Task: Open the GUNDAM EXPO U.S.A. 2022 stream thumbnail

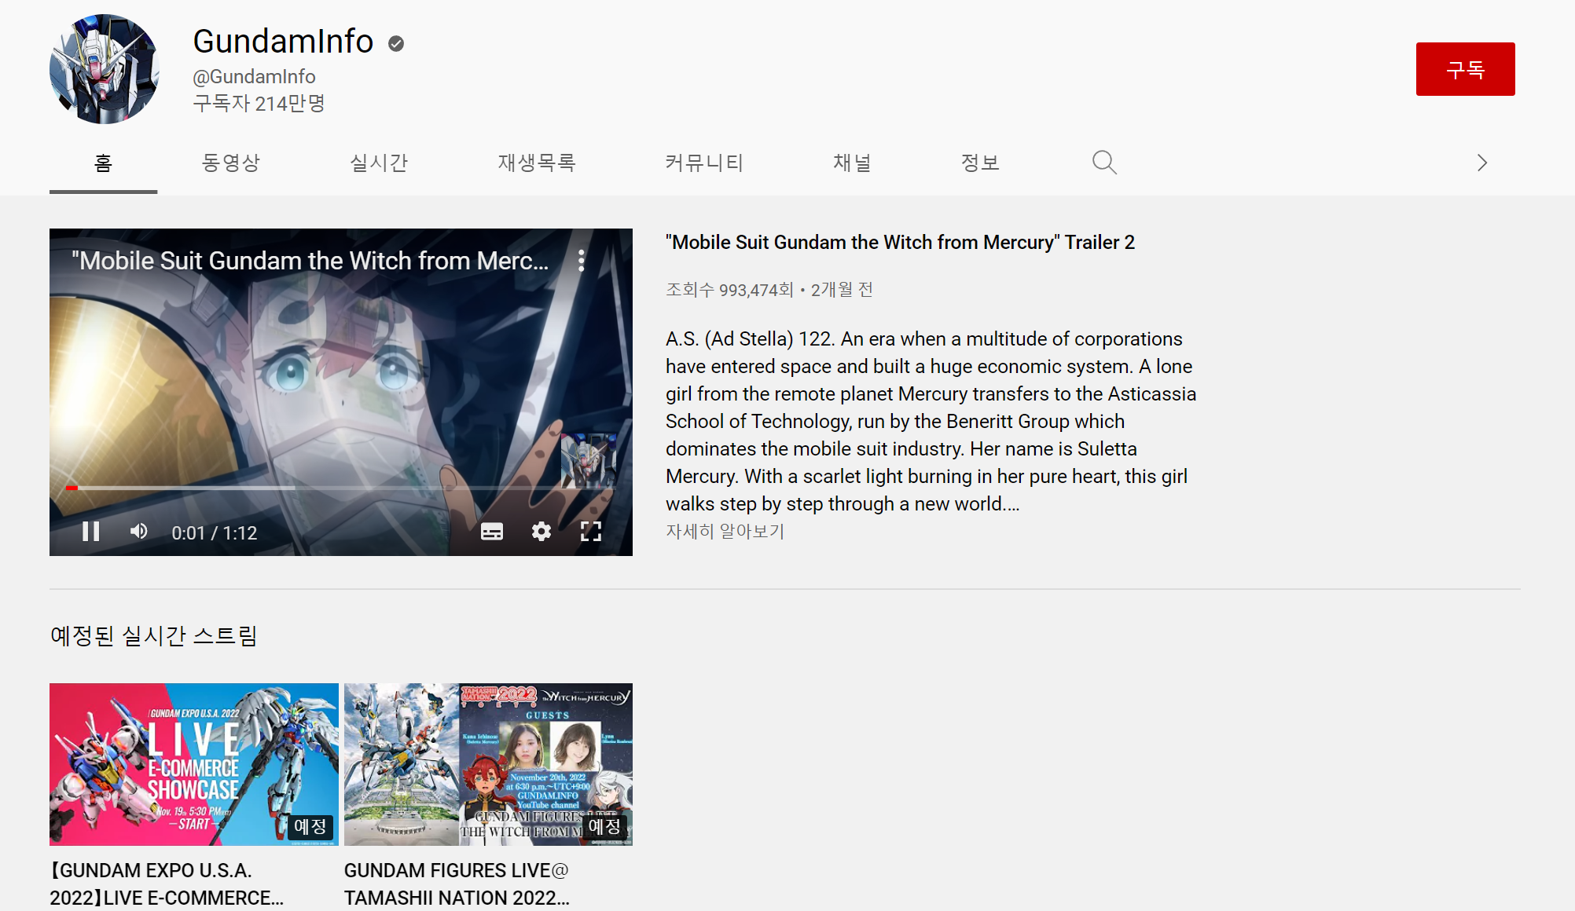Action: [x=194, y=764]
